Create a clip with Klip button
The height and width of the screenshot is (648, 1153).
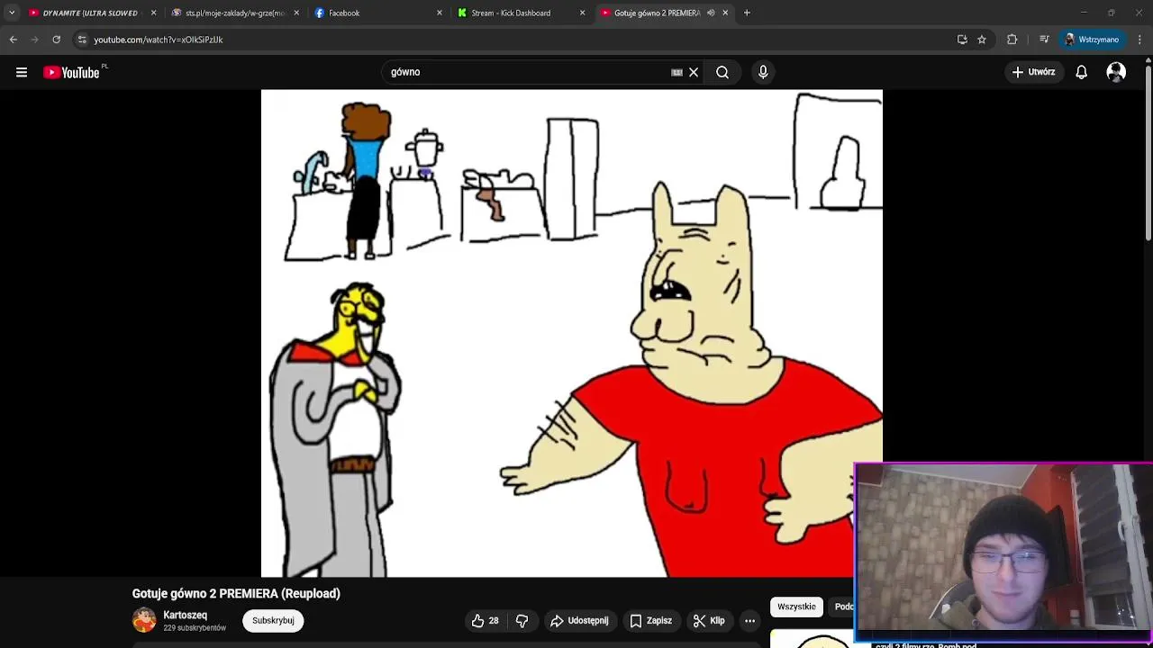tap(709, 620)
